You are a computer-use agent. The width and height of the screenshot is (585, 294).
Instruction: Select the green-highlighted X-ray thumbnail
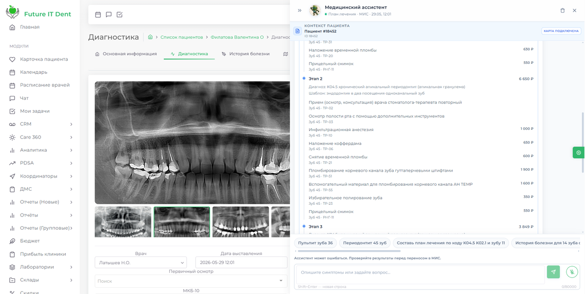182,222
